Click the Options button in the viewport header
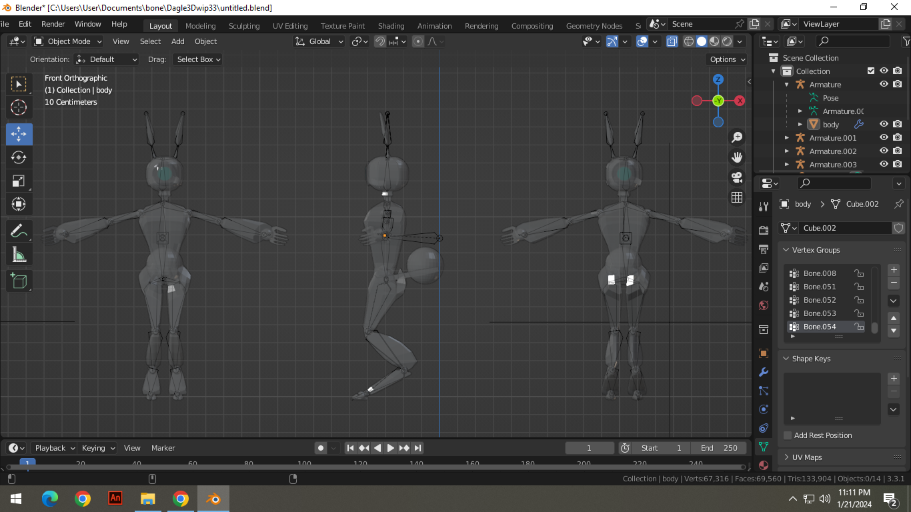Image resolution: width=911 pixels, height=512 pixels. pyautogui.click(x=726, y=59)
